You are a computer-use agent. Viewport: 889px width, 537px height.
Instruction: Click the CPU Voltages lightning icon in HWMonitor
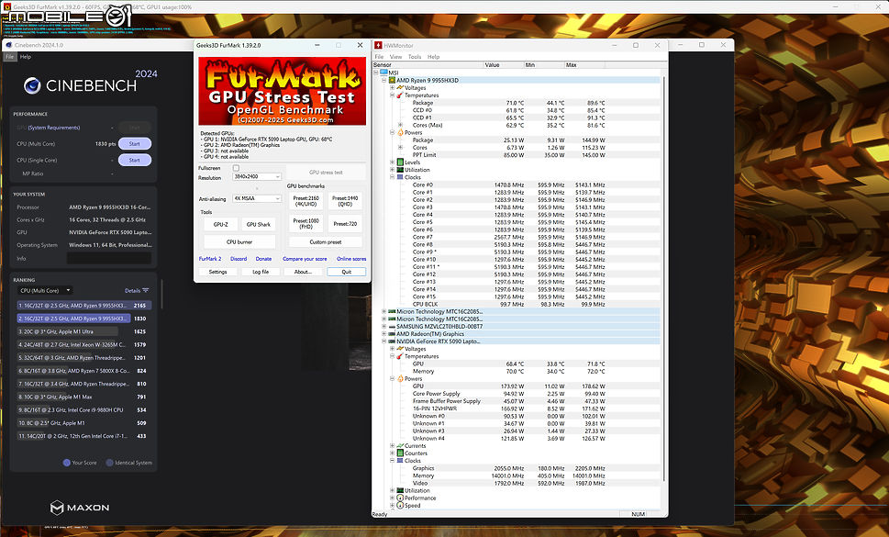400,88
